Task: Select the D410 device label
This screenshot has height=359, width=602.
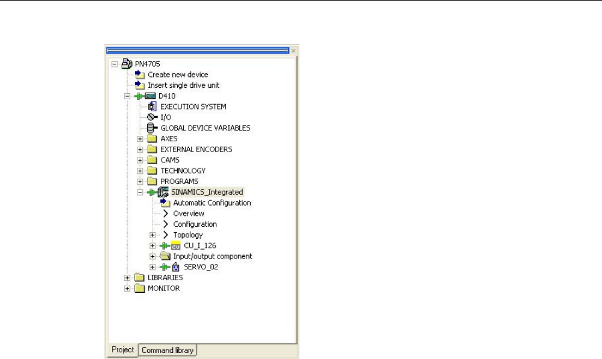Action: (167, 96)
